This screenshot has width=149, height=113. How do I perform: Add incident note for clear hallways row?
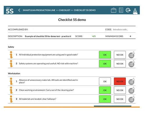coord(132,99)
